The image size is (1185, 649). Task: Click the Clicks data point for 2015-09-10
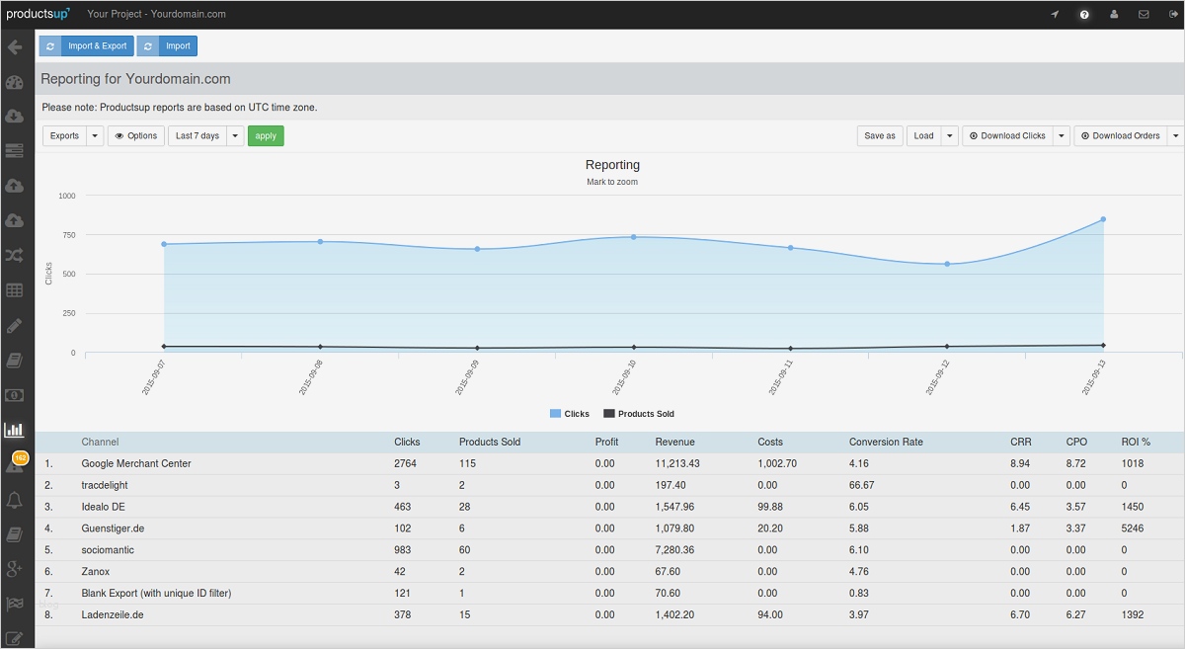click(x=633, y=237)
